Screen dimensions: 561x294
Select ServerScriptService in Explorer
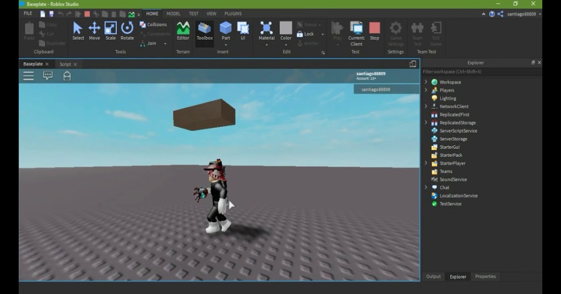click(x=458, y=131)
